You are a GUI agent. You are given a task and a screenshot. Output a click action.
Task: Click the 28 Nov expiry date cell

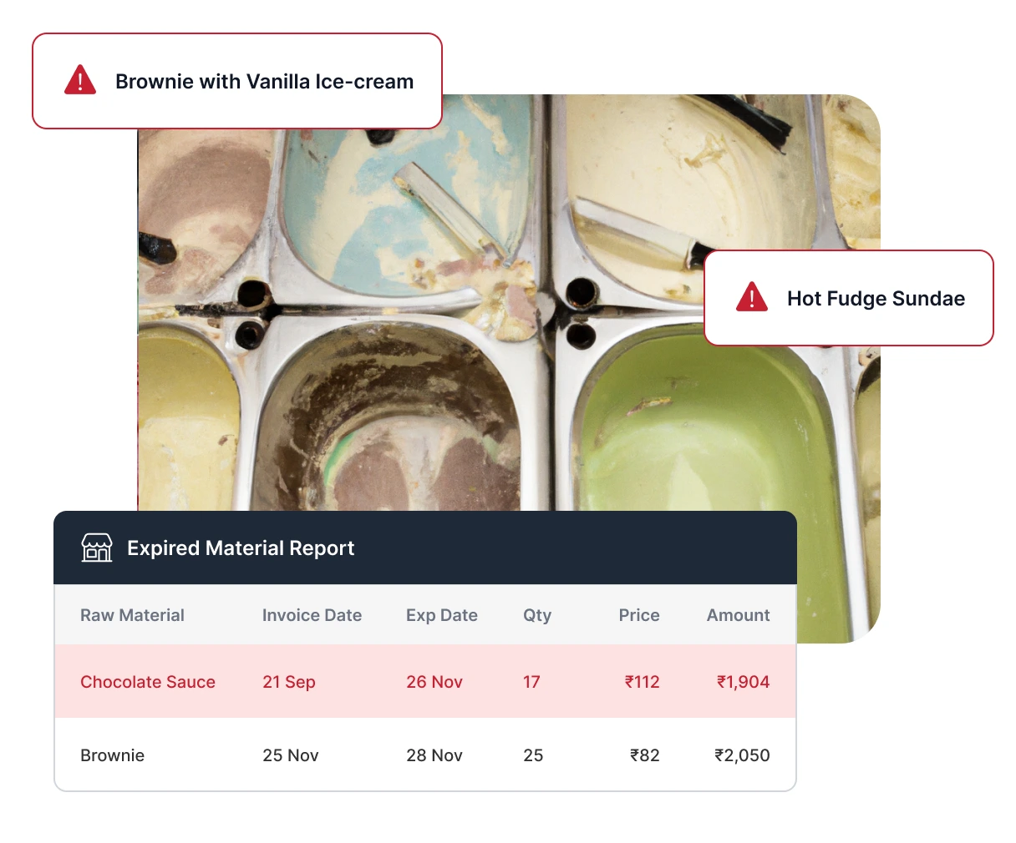[x=434, y=755]
